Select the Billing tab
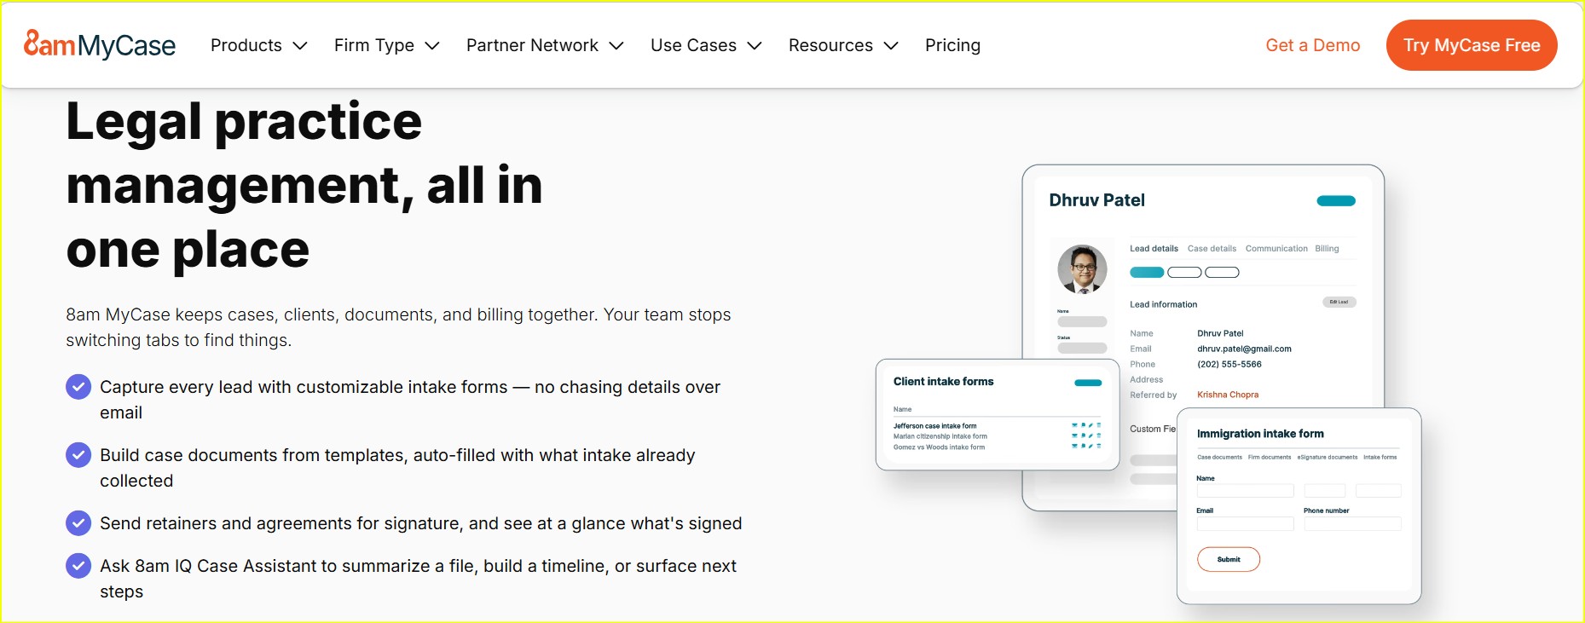 tap(1327, 249)
